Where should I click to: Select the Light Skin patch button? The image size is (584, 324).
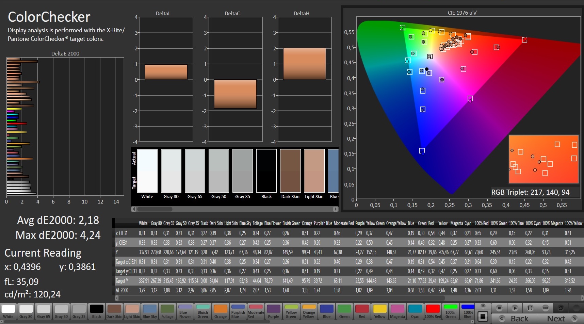(x=132, y=311)
